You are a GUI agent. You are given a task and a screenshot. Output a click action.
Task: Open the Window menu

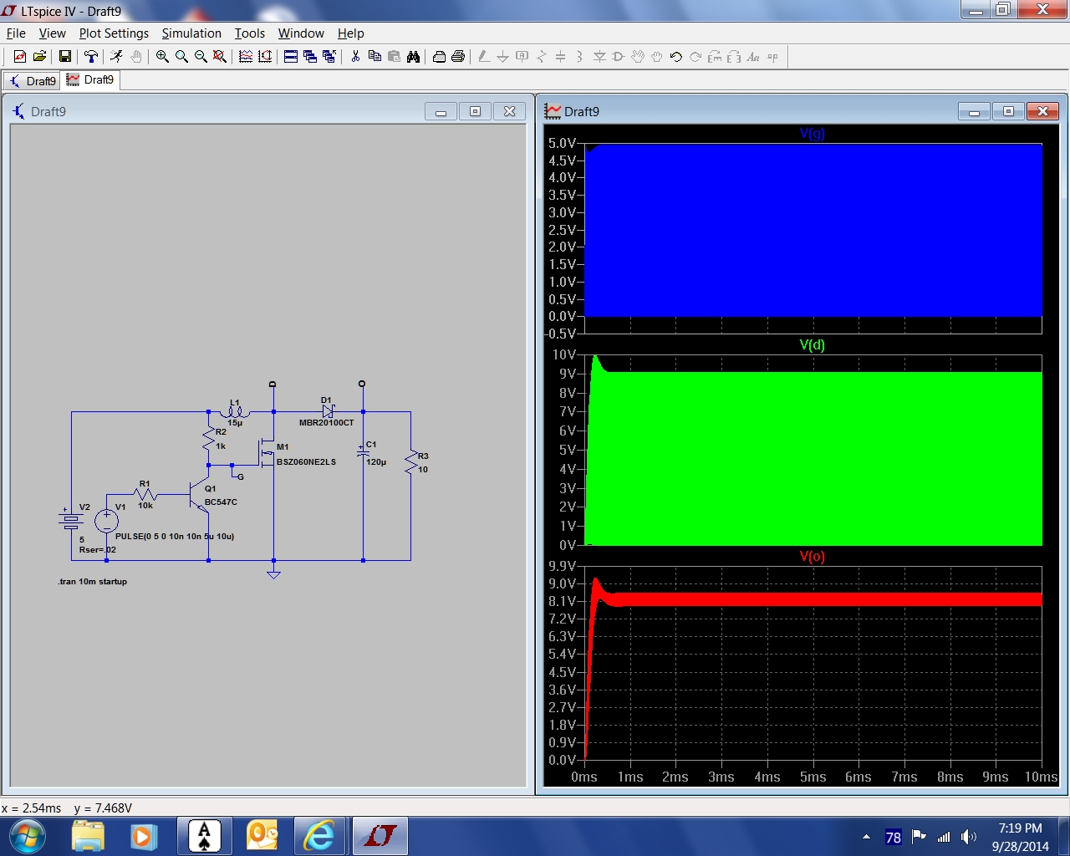(301, 33)
